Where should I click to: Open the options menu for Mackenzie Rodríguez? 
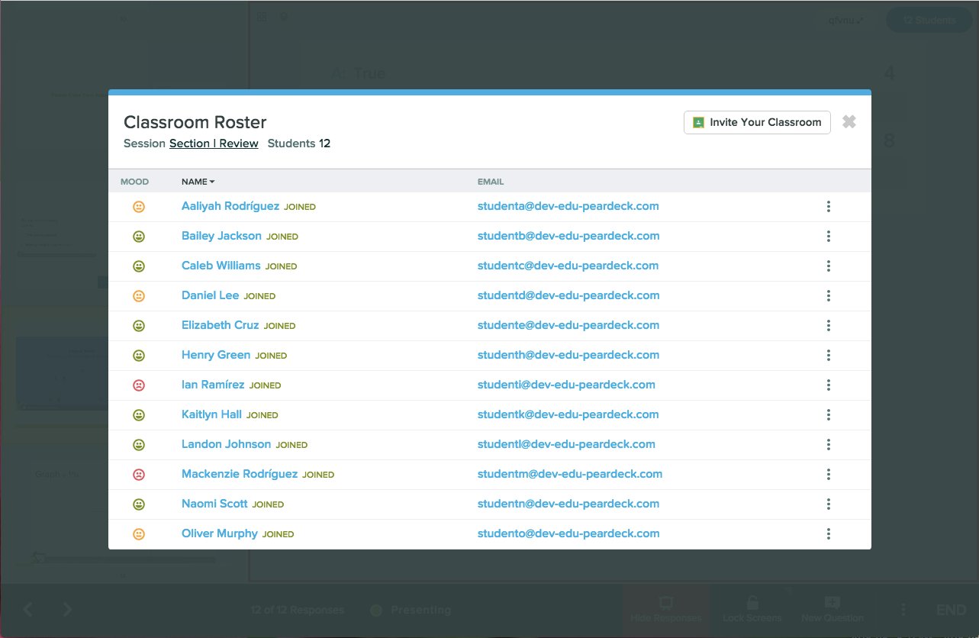pyautogui.click(x=828, y=474)
